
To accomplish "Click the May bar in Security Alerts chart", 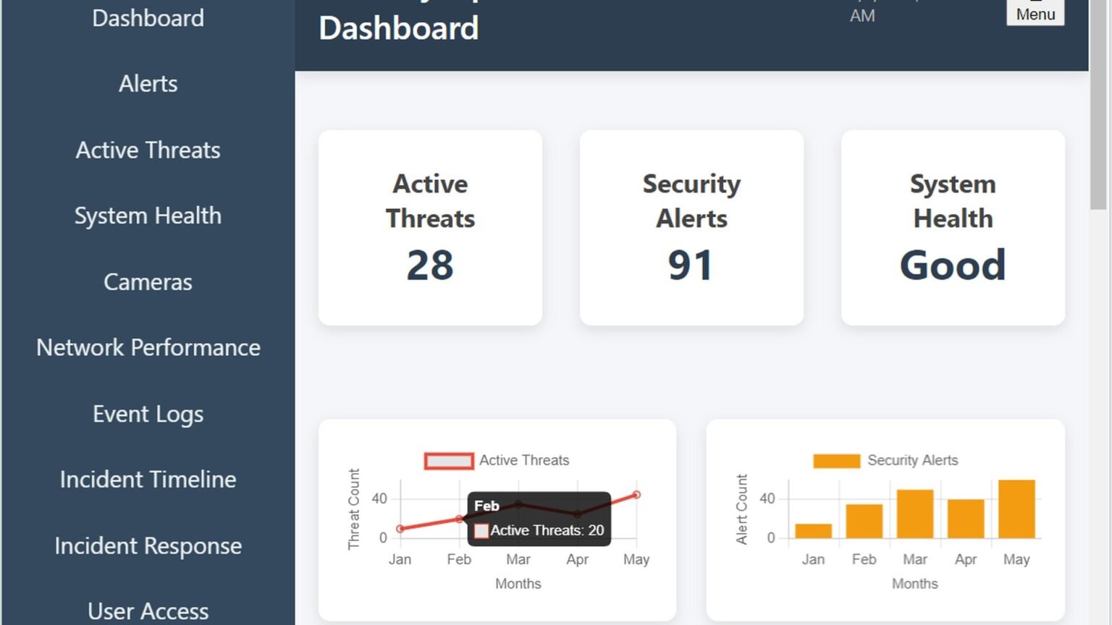I will [x=1016, y=509].
